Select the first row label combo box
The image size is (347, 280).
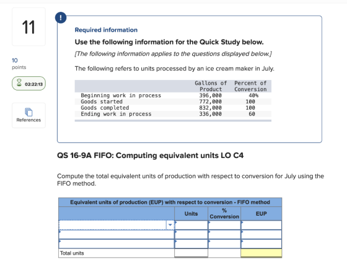(x=116, y=225)
